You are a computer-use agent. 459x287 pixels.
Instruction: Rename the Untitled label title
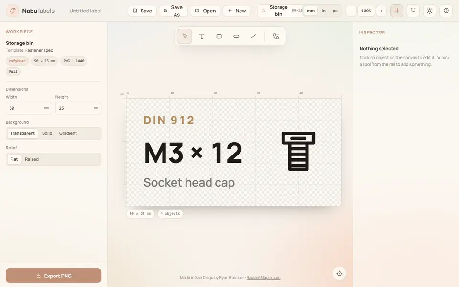(x=86, y=11)
